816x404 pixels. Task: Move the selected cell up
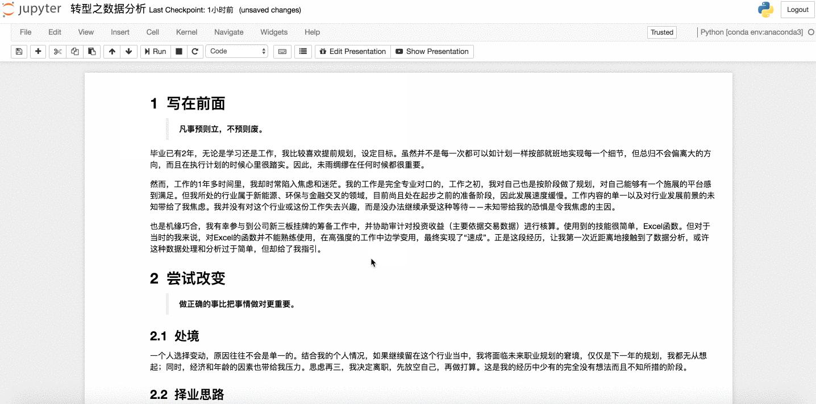pyautogui.click(x=111, y=51)
